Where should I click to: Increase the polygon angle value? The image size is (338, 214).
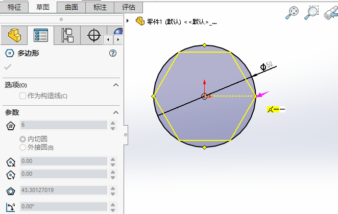tap(113, 204)
